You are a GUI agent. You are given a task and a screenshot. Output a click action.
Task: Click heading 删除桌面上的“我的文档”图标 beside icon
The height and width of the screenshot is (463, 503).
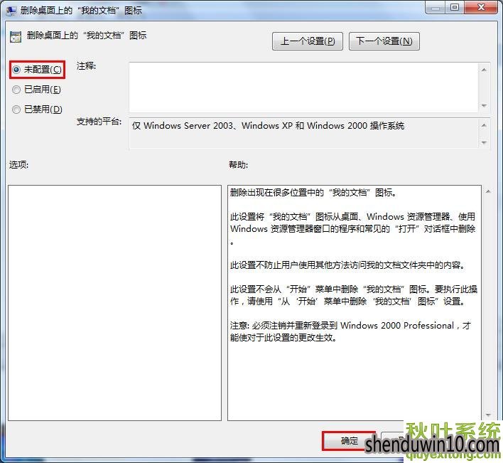[87, 36]
